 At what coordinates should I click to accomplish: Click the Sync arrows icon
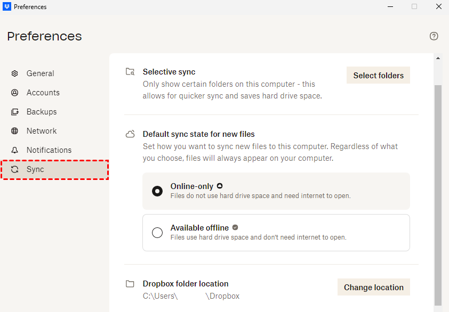15,169
